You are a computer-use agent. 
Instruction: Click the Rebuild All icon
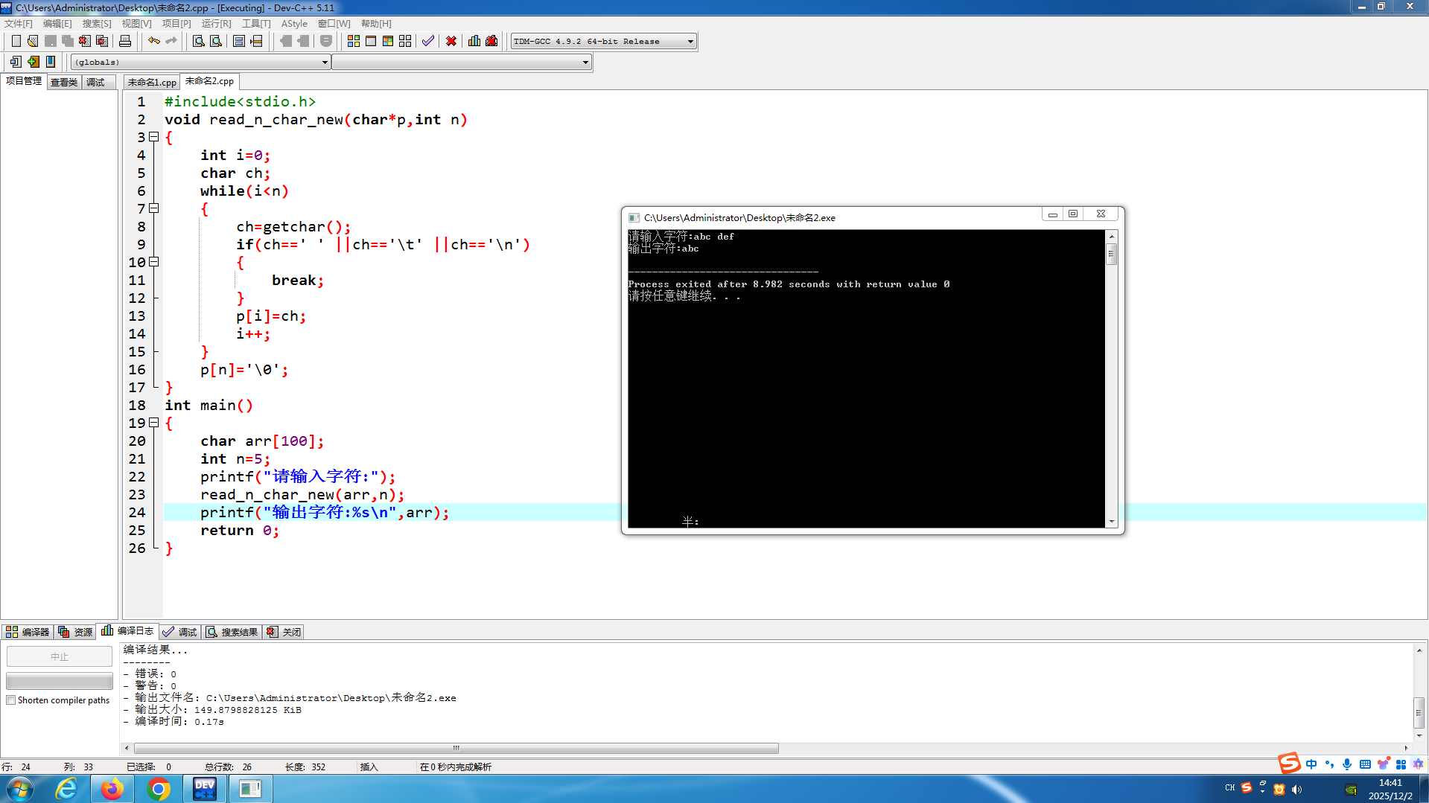click(405, 41)
